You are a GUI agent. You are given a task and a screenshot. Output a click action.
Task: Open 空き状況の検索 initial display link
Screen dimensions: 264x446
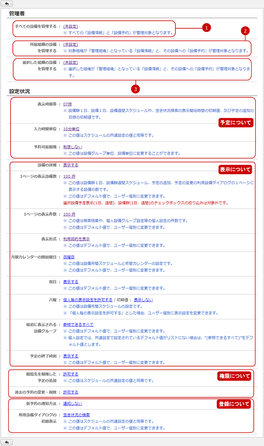[76, 415]
